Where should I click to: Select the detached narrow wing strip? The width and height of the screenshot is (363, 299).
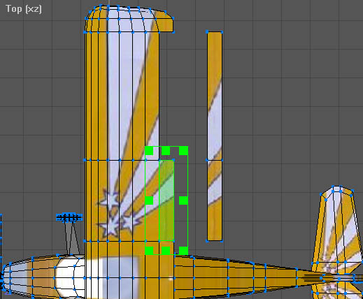pos(215,136)
